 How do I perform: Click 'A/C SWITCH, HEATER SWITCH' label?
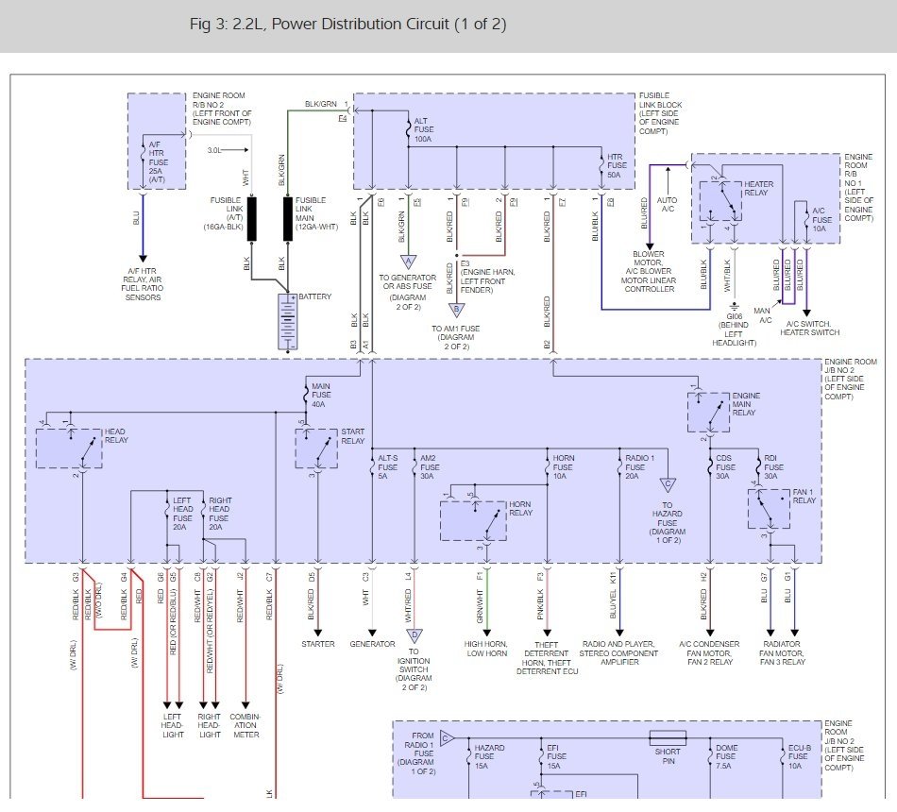(x=809, y=328)
